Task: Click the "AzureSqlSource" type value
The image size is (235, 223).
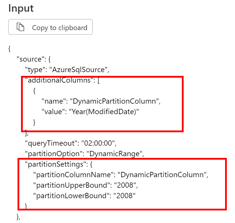Action: pyautogui.click(x=78, y=70)
